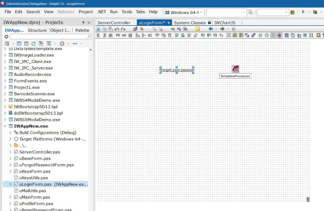Click the Paste clipboard icon
The height and width of the screenshot is (211, 324).
click(x=111, y=29)
